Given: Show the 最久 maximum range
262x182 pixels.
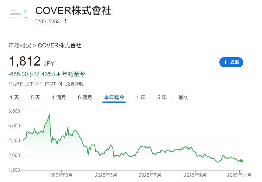Looking at the screenshot, I should (x=183, y=97).
